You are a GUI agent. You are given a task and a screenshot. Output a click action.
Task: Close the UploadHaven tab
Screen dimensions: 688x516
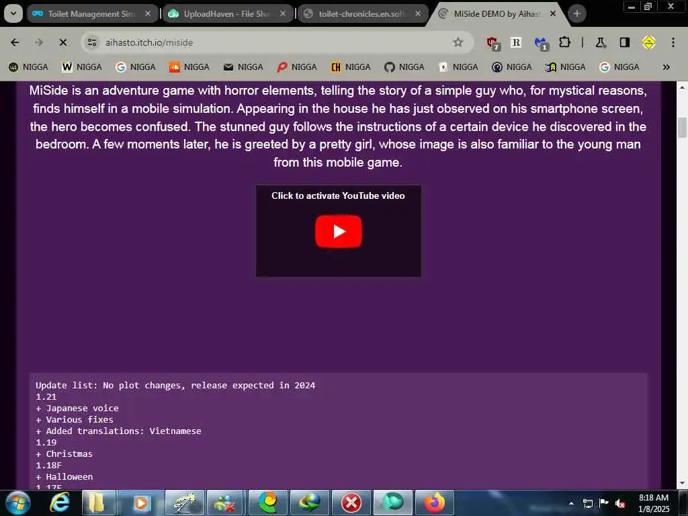283,13
